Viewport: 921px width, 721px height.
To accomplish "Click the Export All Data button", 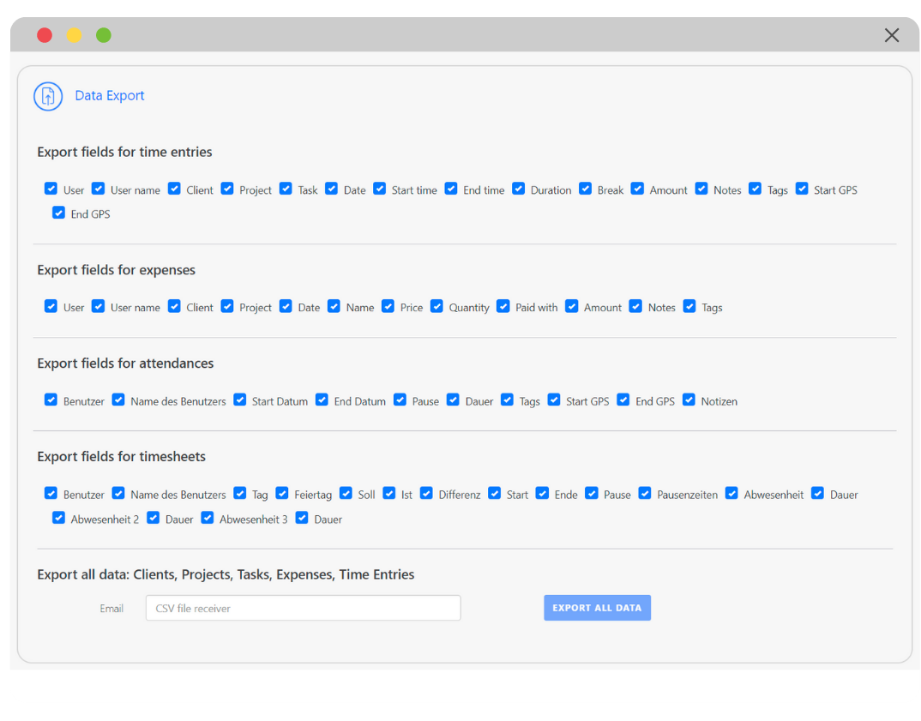I will tap(597, 608).
